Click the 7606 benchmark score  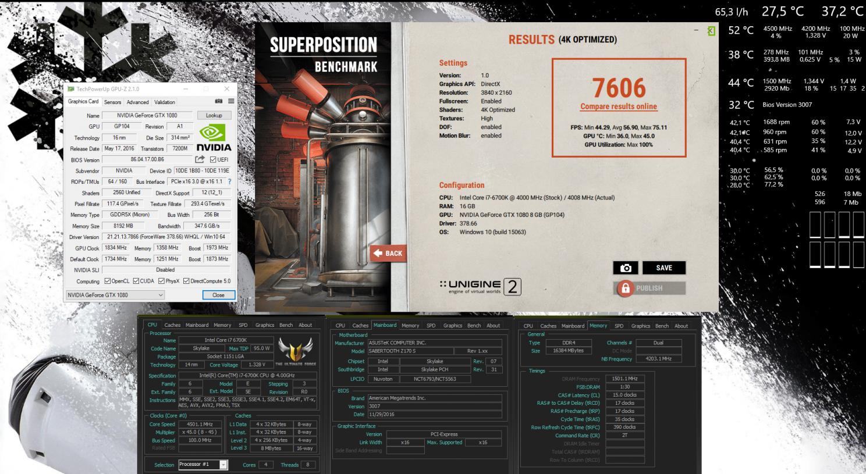click(619, 88)
